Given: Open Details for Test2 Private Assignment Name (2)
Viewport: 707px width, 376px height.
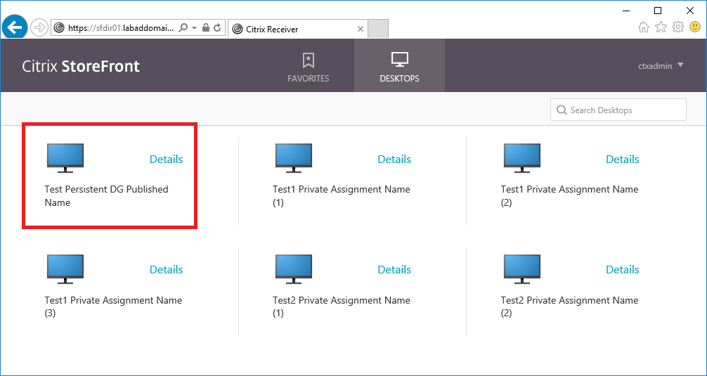Looking at the screenshot, I should (x=622, y=270).
